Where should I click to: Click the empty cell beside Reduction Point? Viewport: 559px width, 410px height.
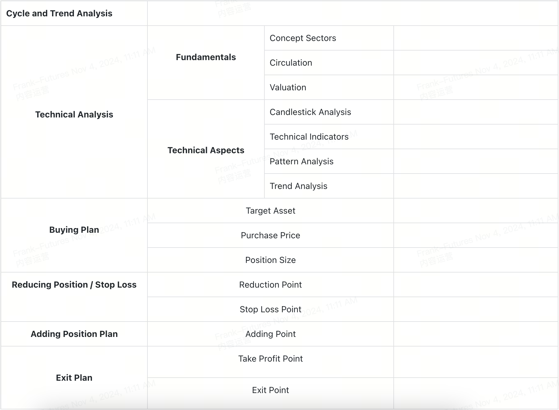click(476, 285)
